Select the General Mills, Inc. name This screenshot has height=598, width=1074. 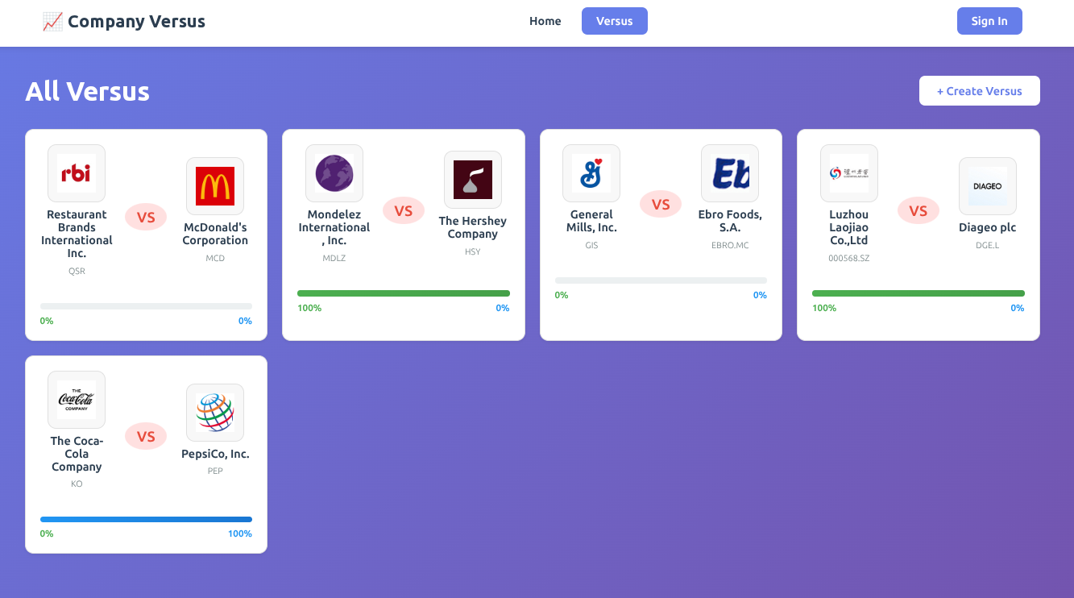point(591,221)
